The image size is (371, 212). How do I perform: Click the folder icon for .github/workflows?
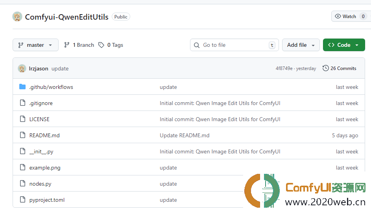pyautogui.click(x=22, y=87)
